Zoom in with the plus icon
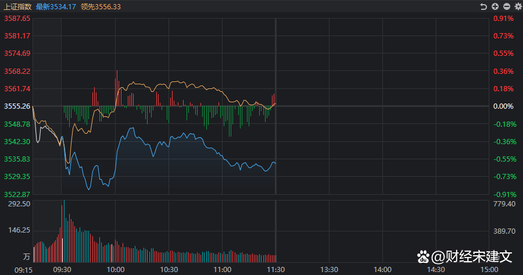Image resolution: width=523 pixels, height=275 pixels. (x=495, y=6)
